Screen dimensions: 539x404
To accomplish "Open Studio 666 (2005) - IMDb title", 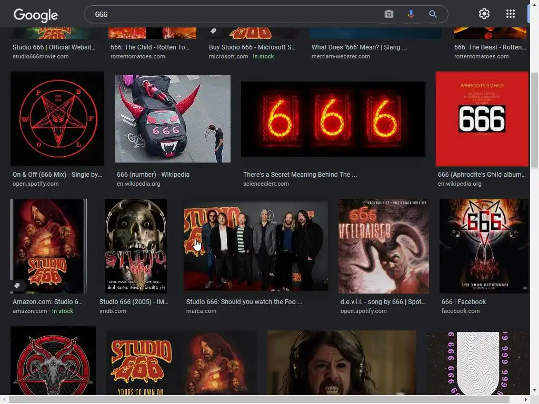I will (134, 301).
